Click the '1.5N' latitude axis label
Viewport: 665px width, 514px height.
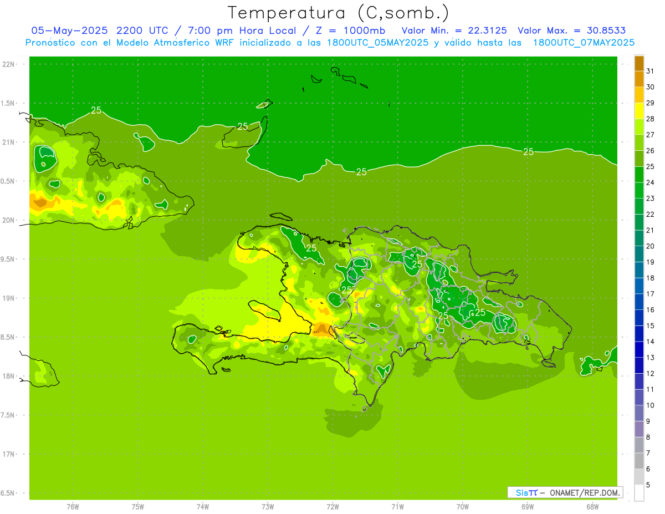point(8,103)
